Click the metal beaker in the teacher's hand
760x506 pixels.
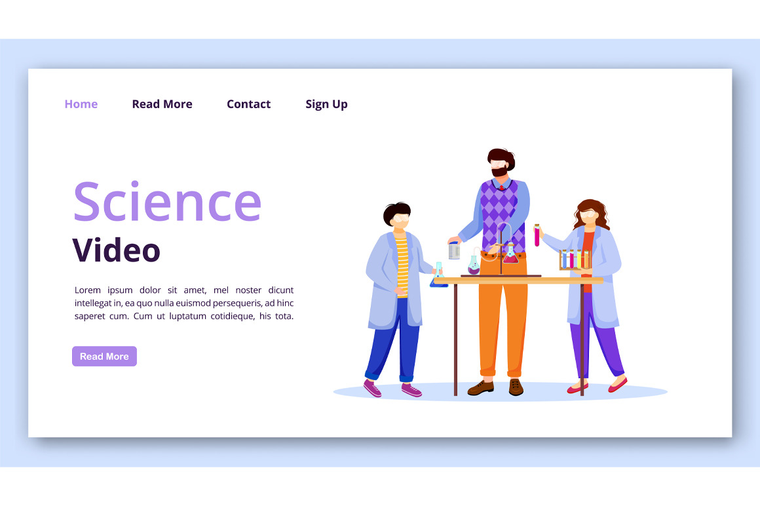pos(454,250)
